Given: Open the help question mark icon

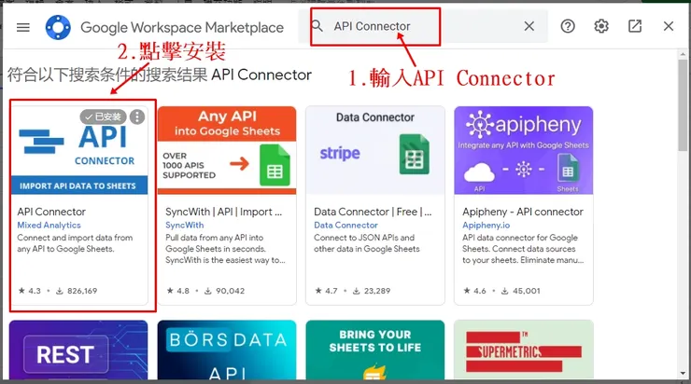Looking at the screenshot, I should pos(568,26).
